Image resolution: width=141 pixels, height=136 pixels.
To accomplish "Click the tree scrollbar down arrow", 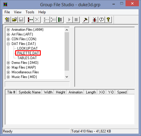I will [x=67, y=77].
